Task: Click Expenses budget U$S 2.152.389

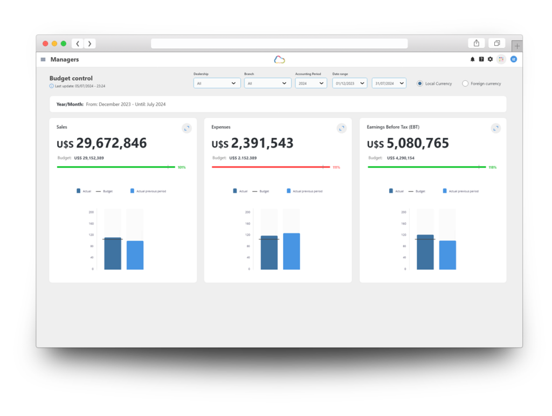Action: 243,158
